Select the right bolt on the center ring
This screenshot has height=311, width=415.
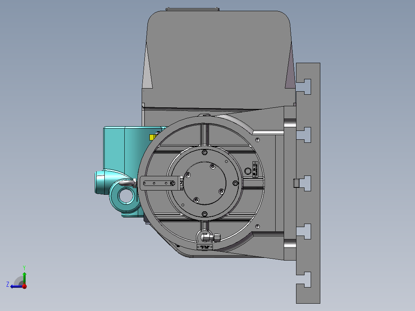[x=235, y=183]
